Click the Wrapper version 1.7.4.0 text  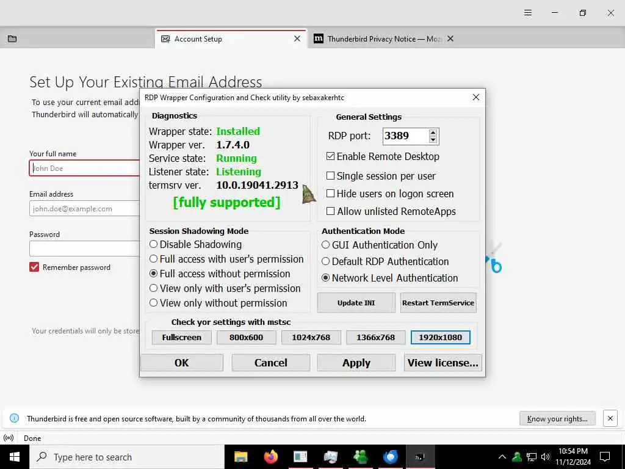[233, 145]
